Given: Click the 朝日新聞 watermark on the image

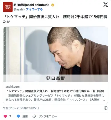Looking at the screenshot, I should [56, 78].
